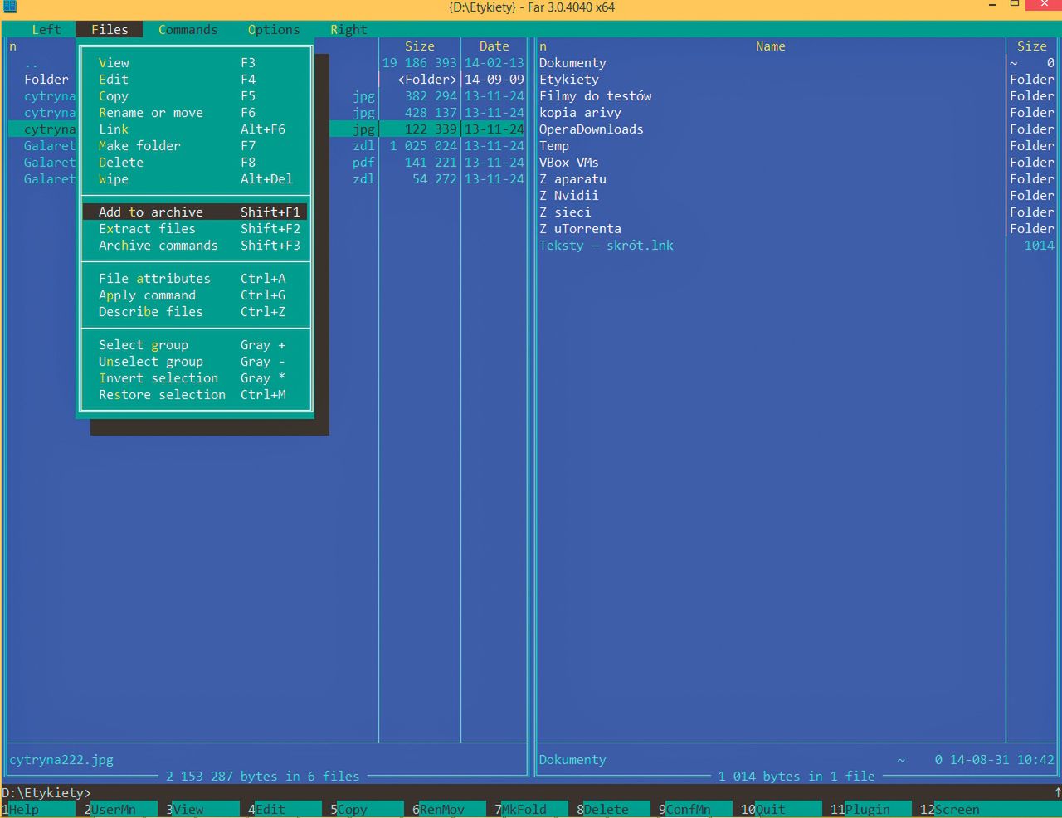Choose Select group entry
The height and width of the screenshot is (818, 1062).
pos(195,344)
